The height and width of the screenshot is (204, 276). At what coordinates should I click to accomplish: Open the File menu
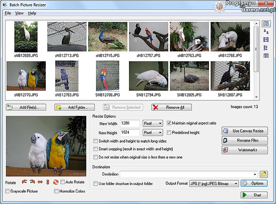pos(7,13)
